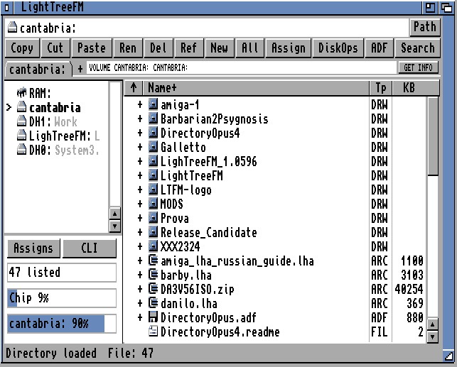Click the danilo.lha archive icon
Screen dimensions: 457x367
tap(153, 303)
